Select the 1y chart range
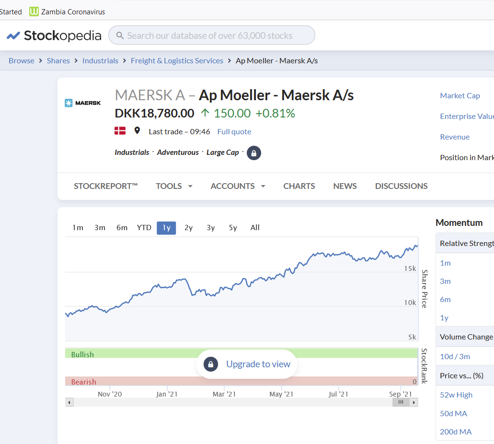The image size is (494, 444). 166,228
